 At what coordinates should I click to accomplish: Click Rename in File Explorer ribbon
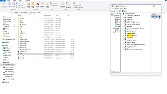42,5
